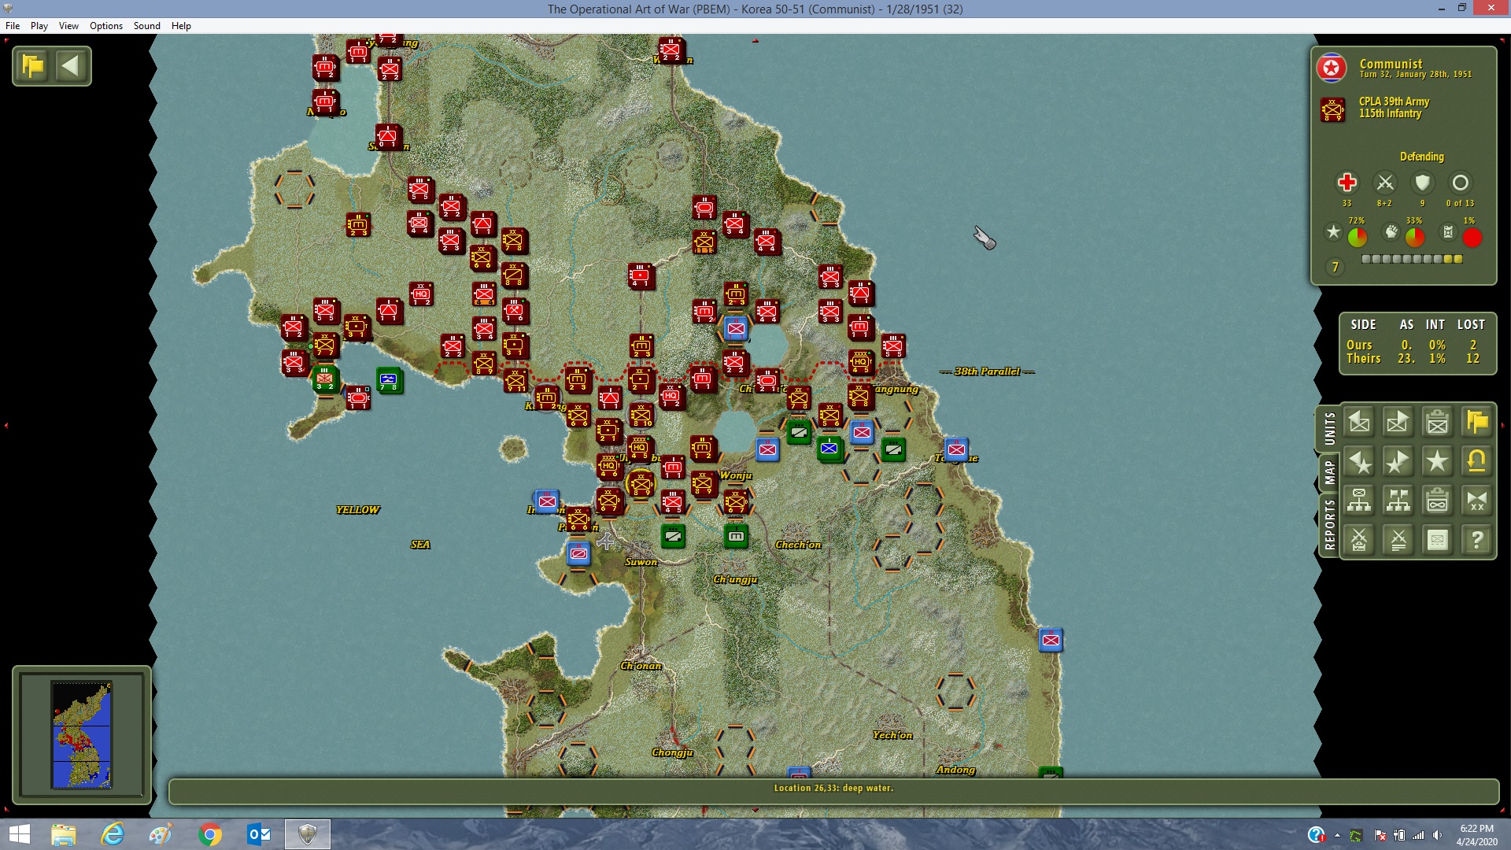The image size is (1511, 850).
Task: Click the plain star icon in Units panel
Action: pyautogui.click(x=1438, y=462)
